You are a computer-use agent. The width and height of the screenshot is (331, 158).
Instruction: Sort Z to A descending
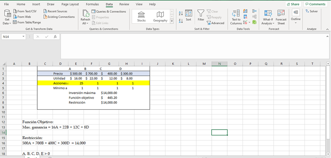181,21
